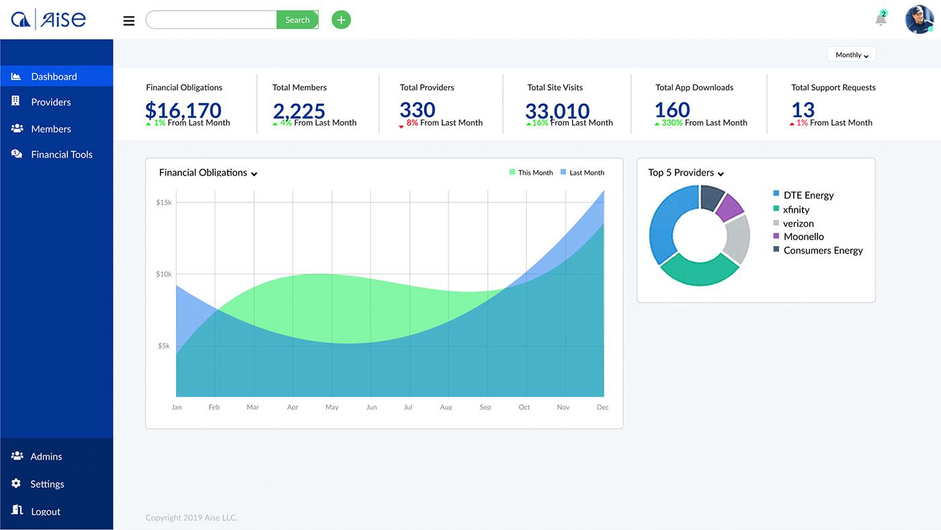Click the Aise logo

pyautogui.click(x=48, y=20)
